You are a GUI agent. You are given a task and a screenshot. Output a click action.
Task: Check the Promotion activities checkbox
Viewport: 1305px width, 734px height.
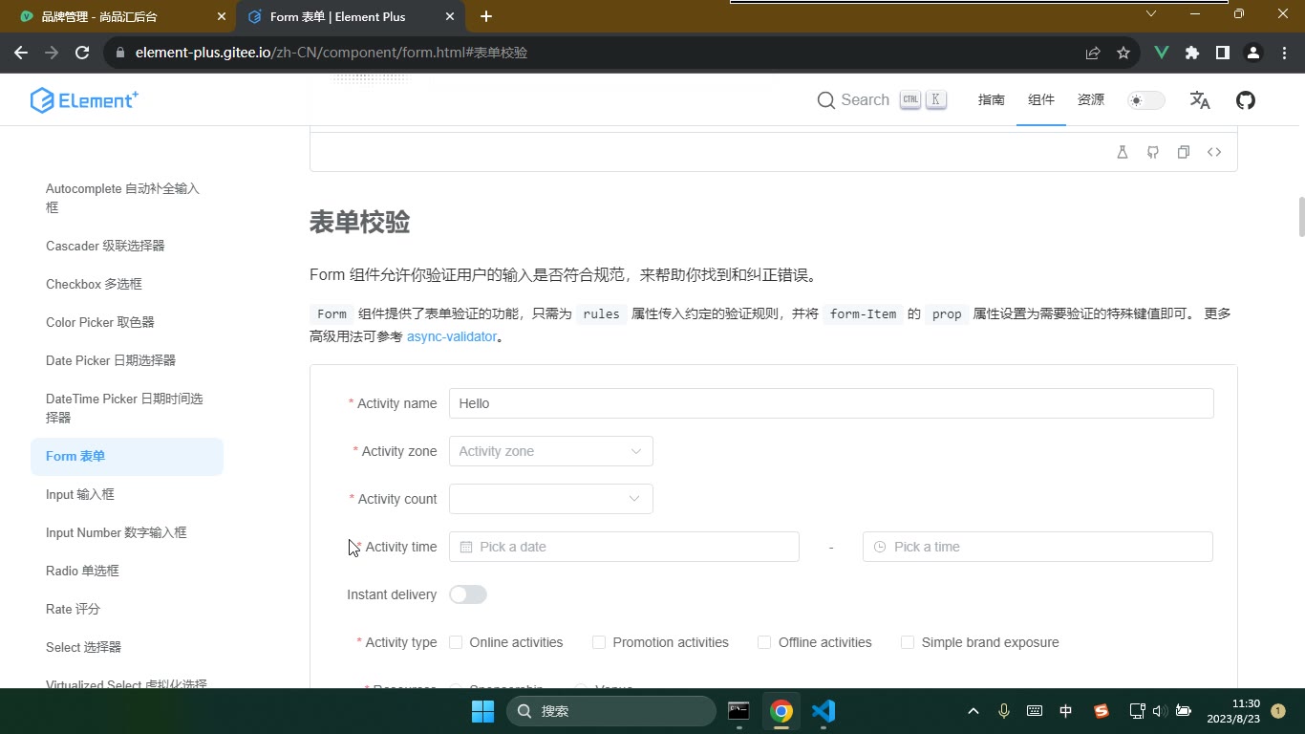[x=599, y=642]
